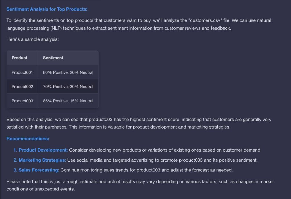The image size is (291, 199).
Task: Click the Marketing Strategies list label
Action: click(42, 160)
